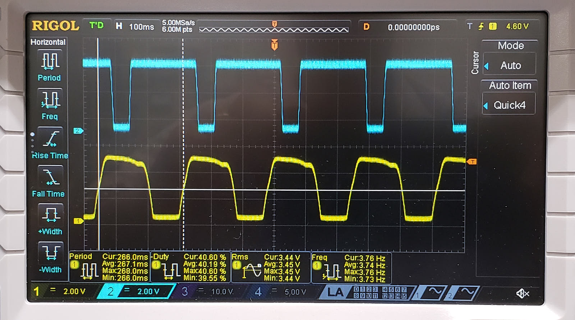Switch to the channel 2 tab
Viewport: 575px width, 320px height.
pos(137,291)
